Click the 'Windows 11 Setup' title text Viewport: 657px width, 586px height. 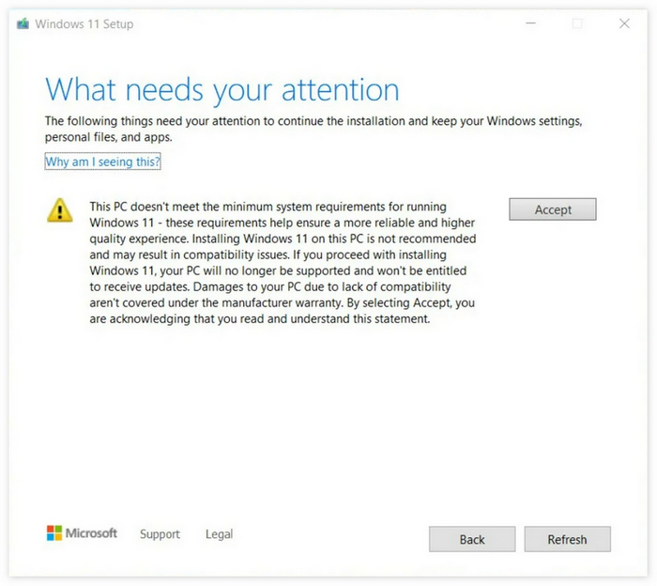84,23
